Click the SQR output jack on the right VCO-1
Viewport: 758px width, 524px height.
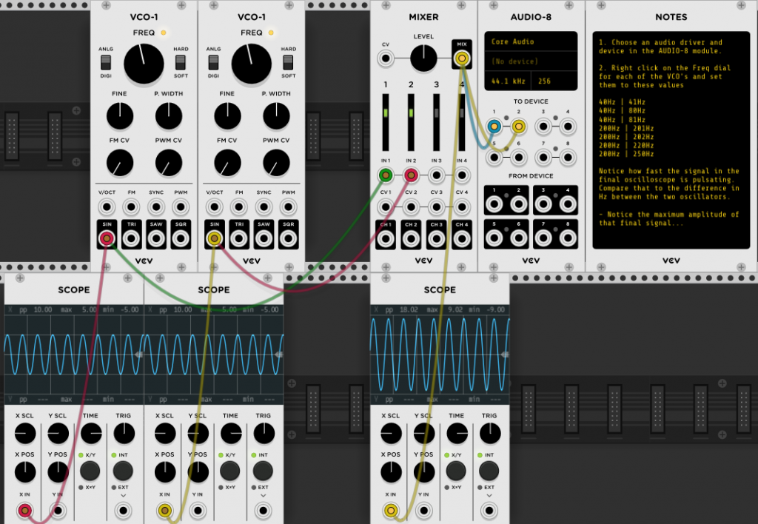tap(288, 238)
